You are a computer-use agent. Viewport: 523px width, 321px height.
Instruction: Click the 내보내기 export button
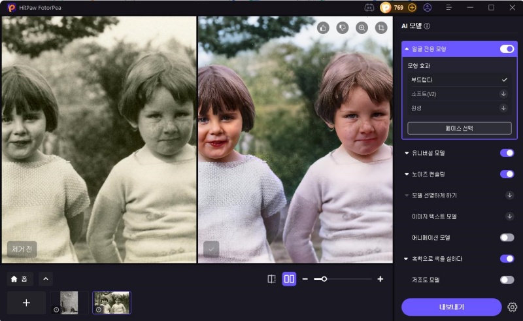[x=451, y=307]
